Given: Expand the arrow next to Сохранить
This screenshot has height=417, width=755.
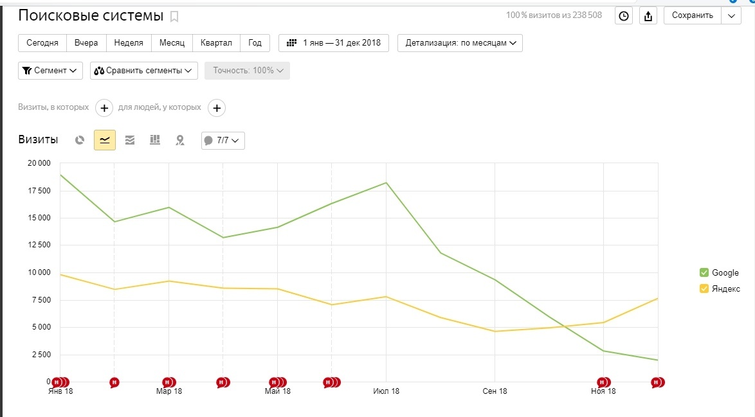Looking at the screenshot, I should (731, 16).
